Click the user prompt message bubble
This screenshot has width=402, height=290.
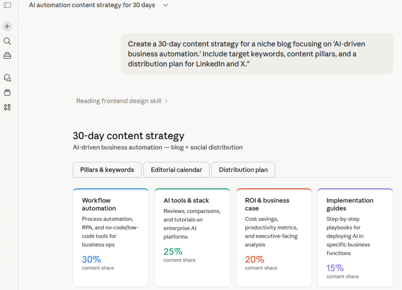click(x=257, y=54)
